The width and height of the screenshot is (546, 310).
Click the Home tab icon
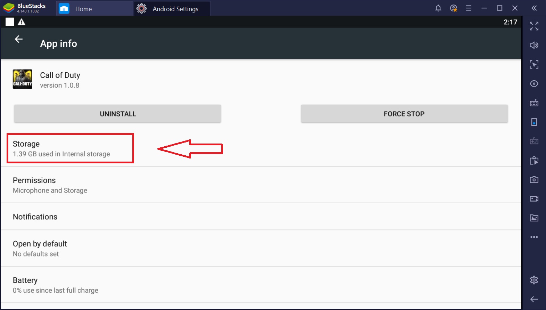point(64,9)
